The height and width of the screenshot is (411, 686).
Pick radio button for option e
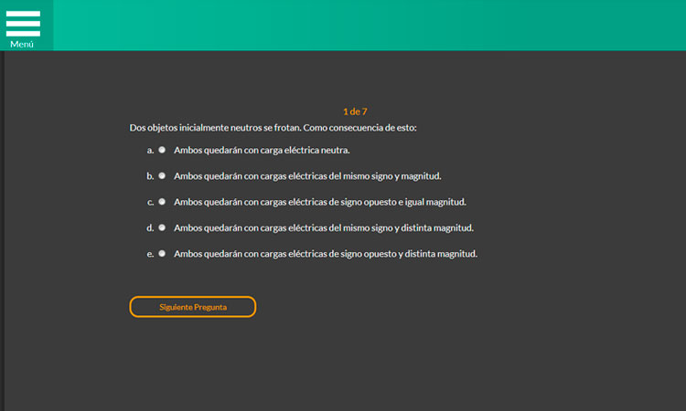162,253
